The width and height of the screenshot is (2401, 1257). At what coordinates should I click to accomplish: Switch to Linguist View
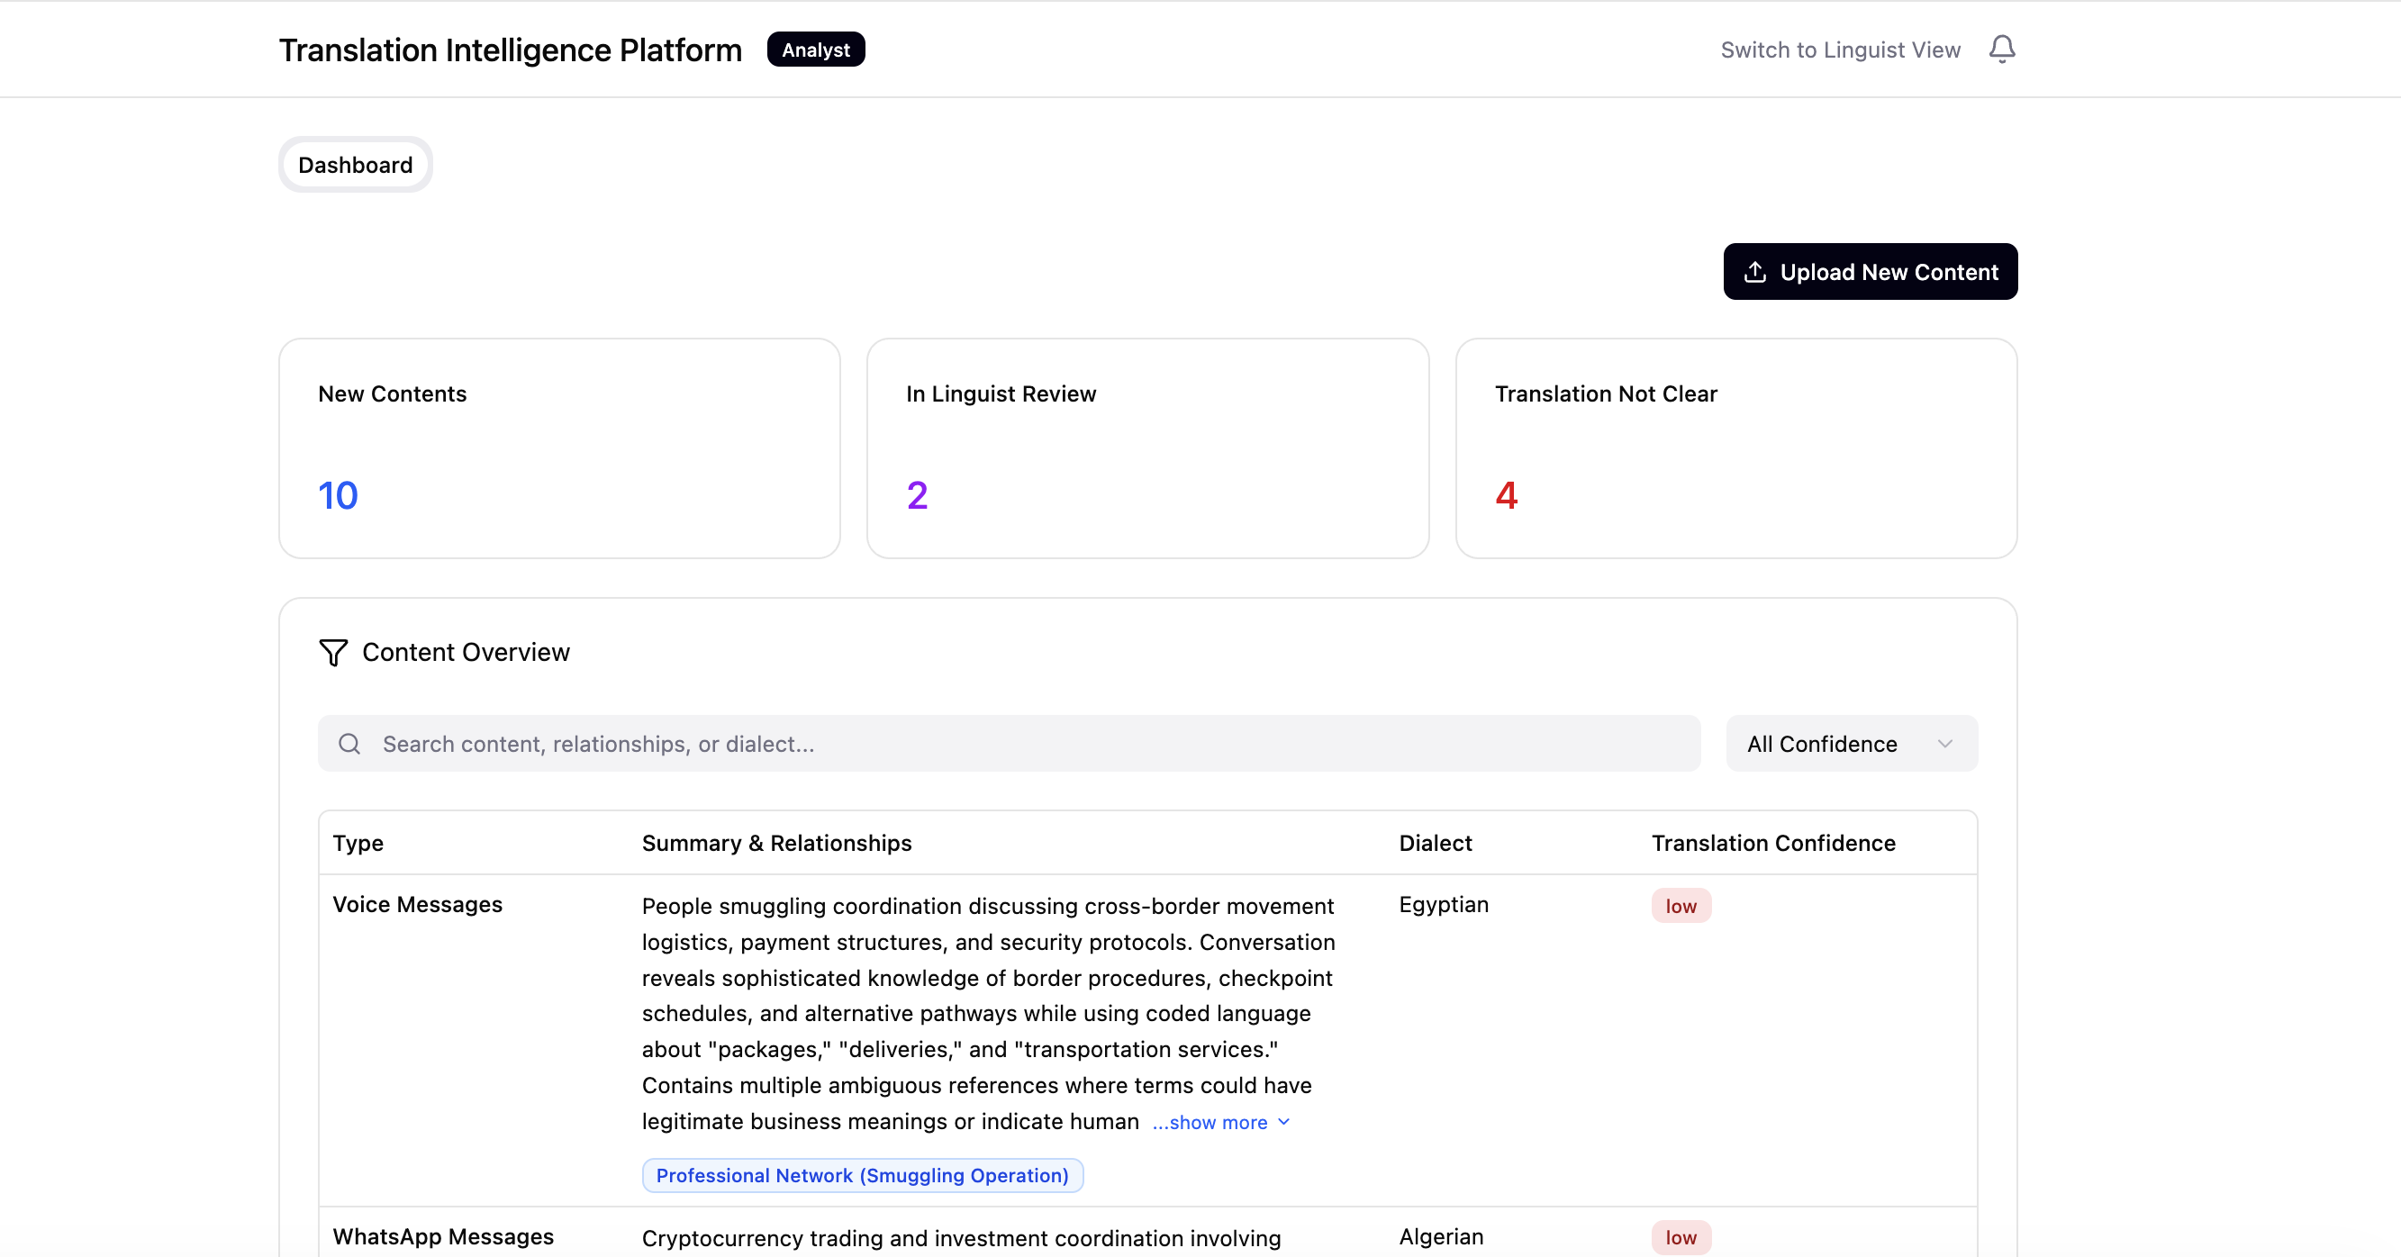[1840, 50]
